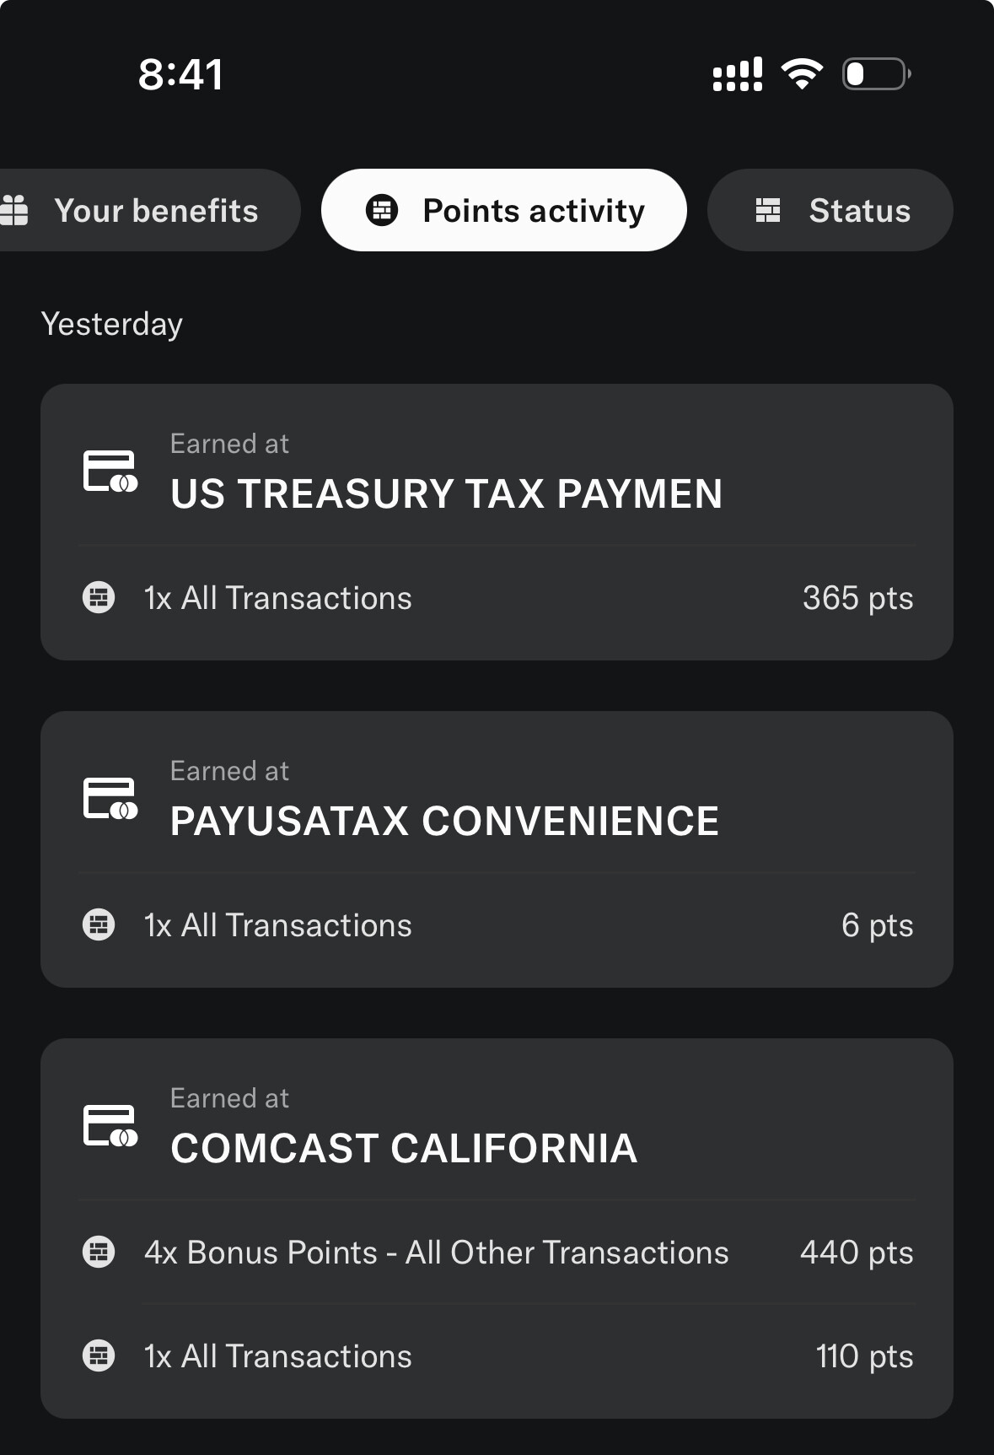Tap the brick icon beside Status
The width and height of the screenshot is (994, 1455).
768,210
